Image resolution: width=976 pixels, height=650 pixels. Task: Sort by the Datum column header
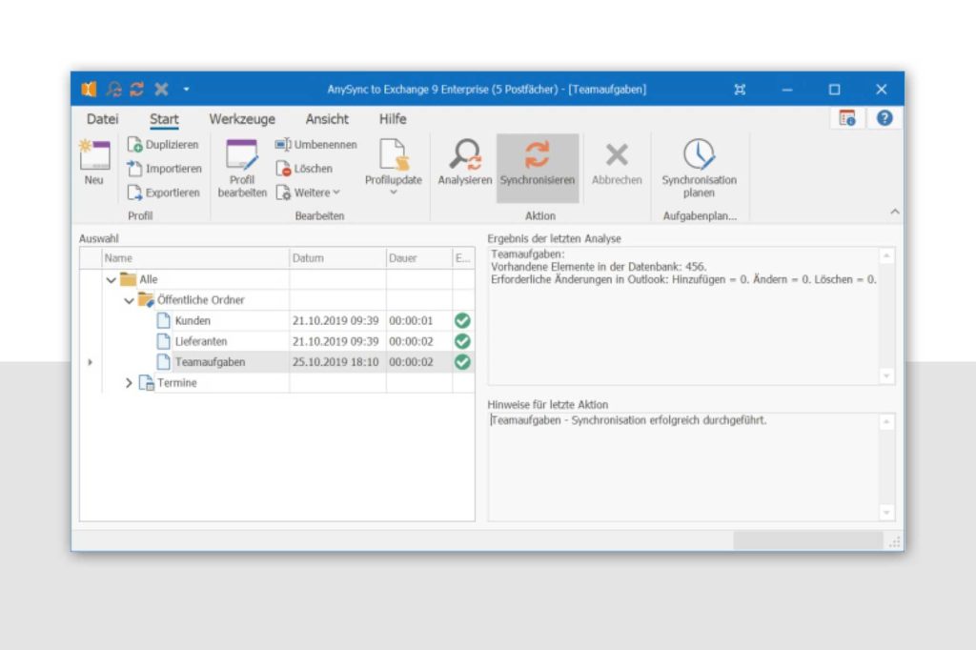338,257
